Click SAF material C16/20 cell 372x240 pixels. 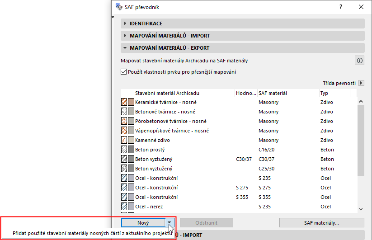click(x=266, y=150)
